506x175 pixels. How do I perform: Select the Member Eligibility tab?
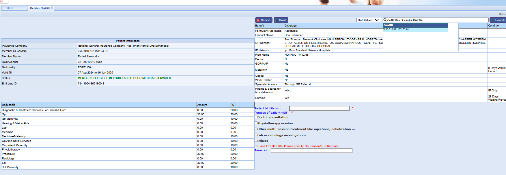pyautogui.click(x=40, y=8)
